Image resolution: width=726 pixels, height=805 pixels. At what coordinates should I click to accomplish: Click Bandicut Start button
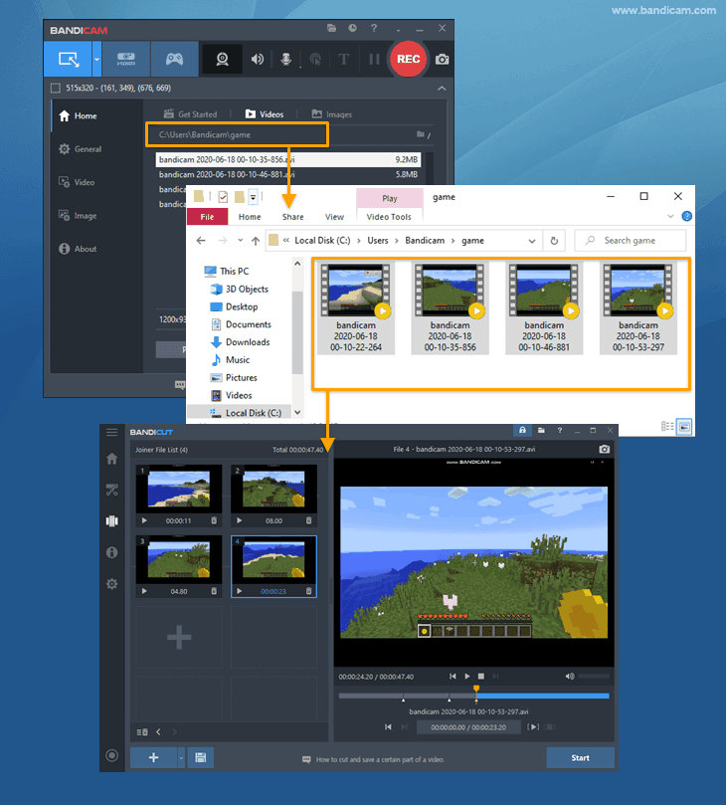pos(580,758)
